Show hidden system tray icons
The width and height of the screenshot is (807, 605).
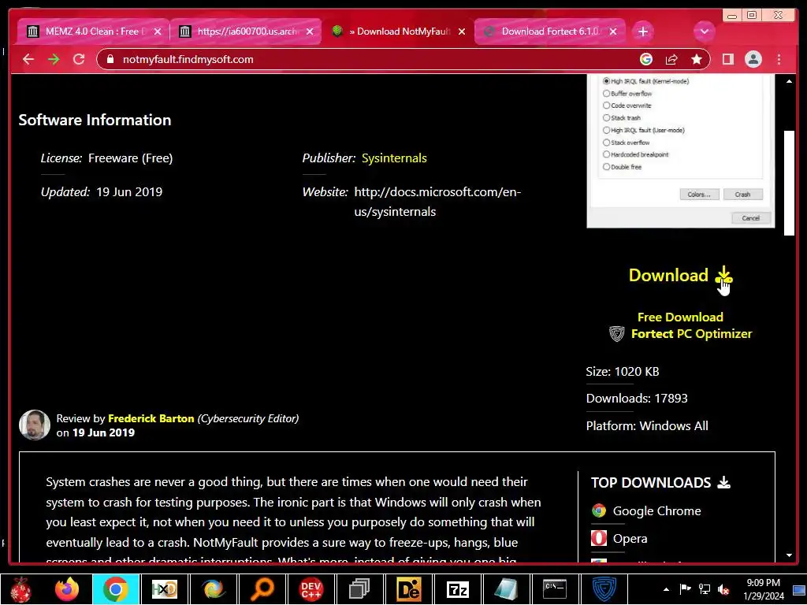pos(666,589)
